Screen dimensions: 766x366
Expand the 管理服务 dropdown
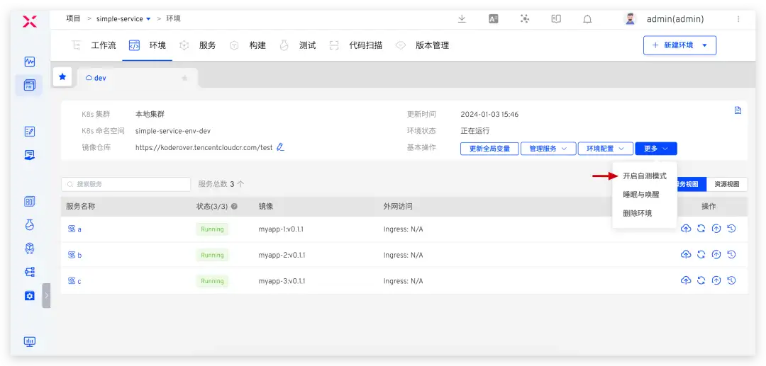548,149
